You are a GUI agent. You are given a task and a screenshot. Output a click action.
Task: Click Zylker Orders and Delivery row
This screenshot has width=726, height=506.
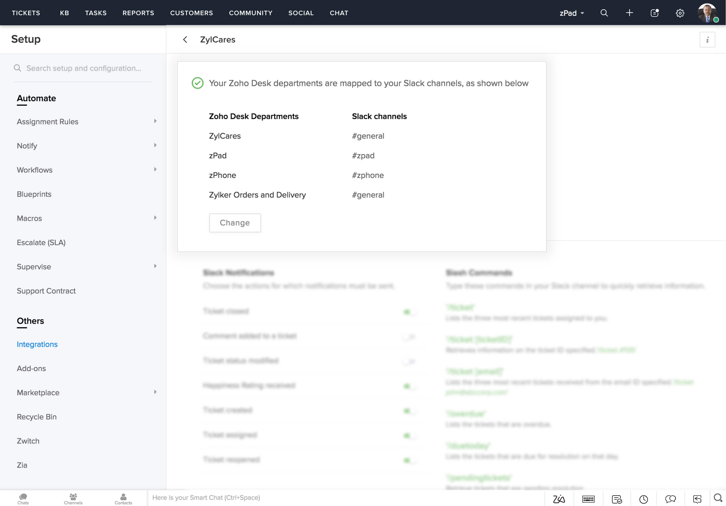point(257,195)
